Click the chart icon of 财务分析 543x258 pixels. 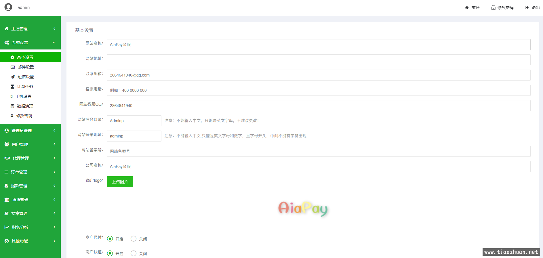[7, 227]
